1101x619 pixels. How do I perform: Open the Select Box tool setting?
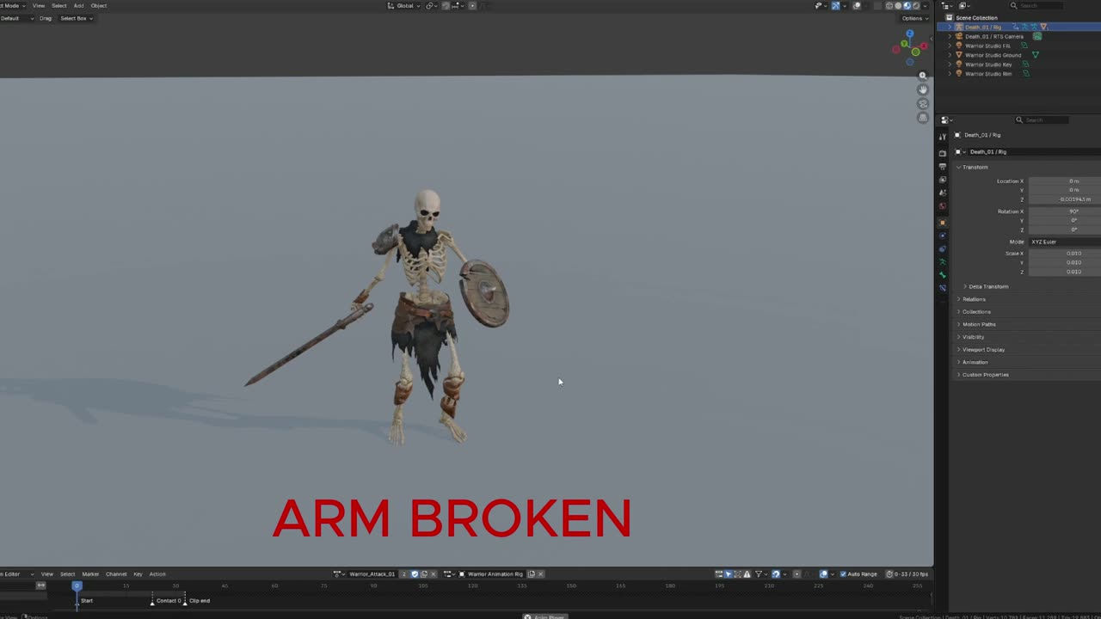click(x=76, y=18)
